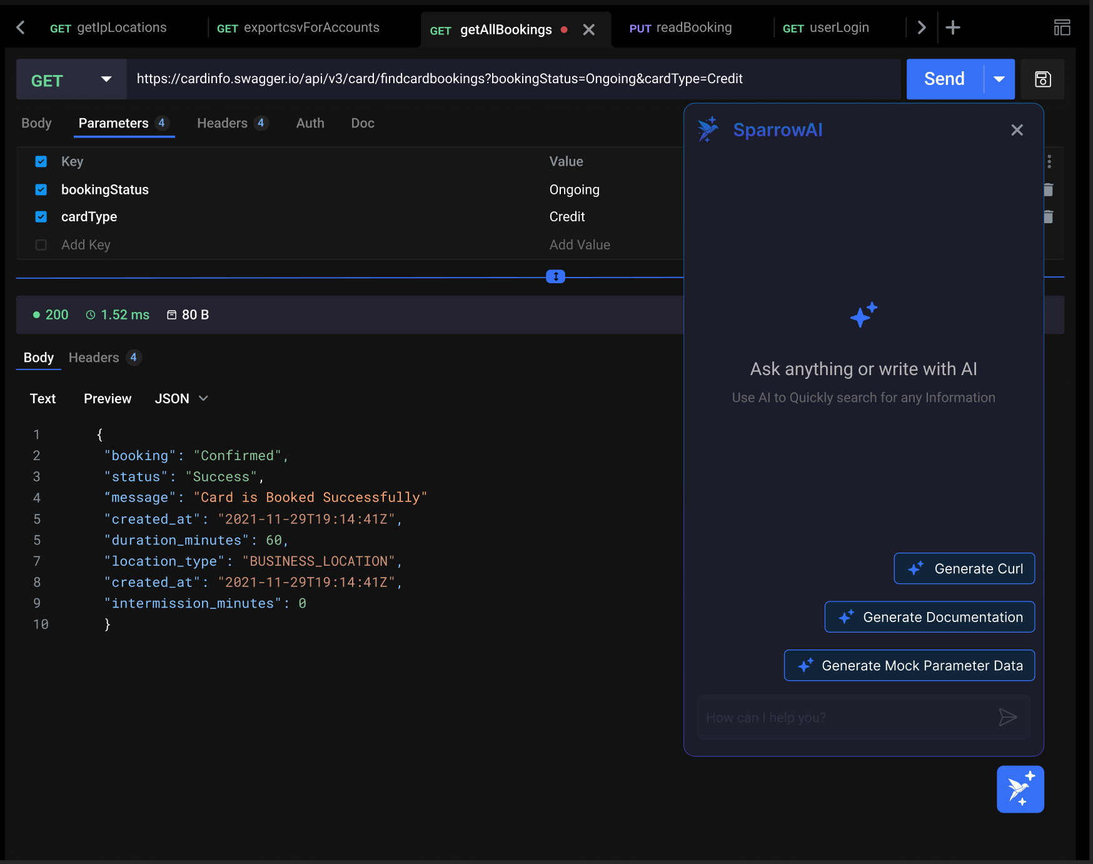
Task: Open the request Headers tab
Action: (233, 123)
